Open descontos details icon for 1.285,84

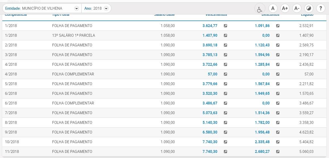pos(278,65)
